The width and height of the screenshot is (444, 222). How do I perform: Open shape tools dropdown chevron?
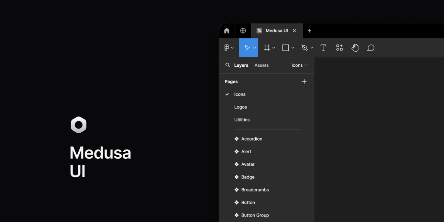293,48
